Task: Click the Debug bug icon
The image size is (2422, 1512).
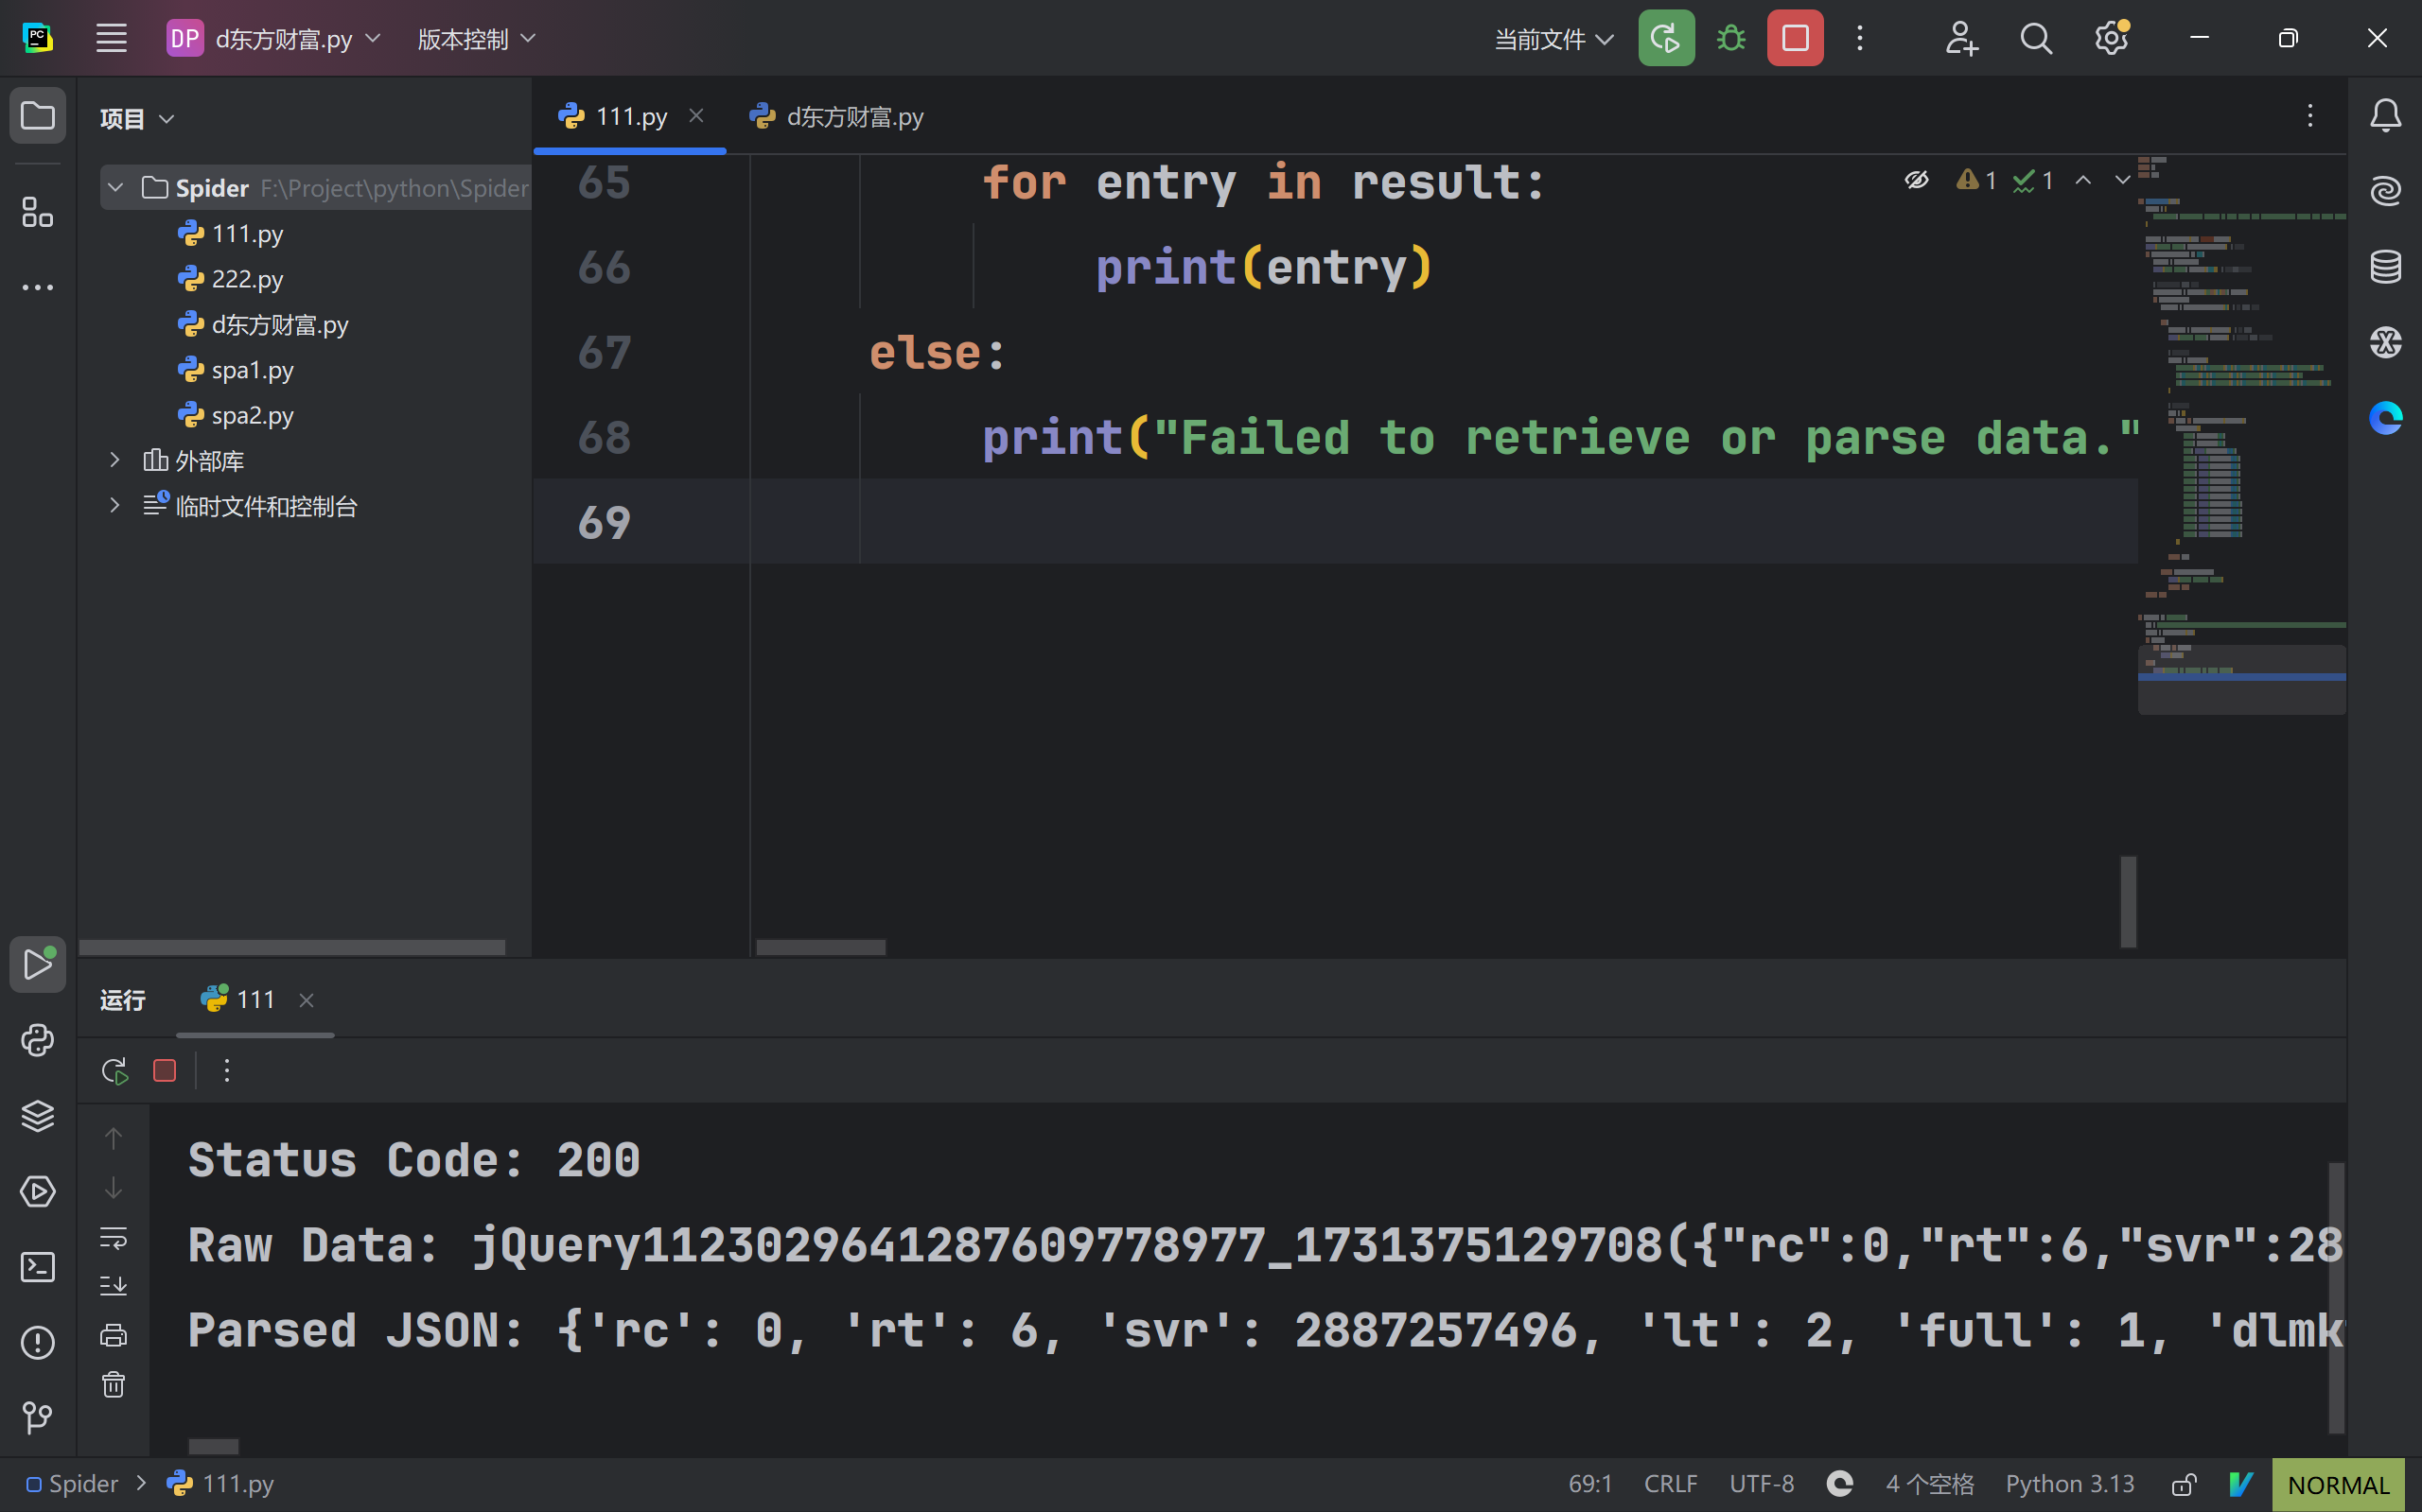Action: tap(1730, 39)
